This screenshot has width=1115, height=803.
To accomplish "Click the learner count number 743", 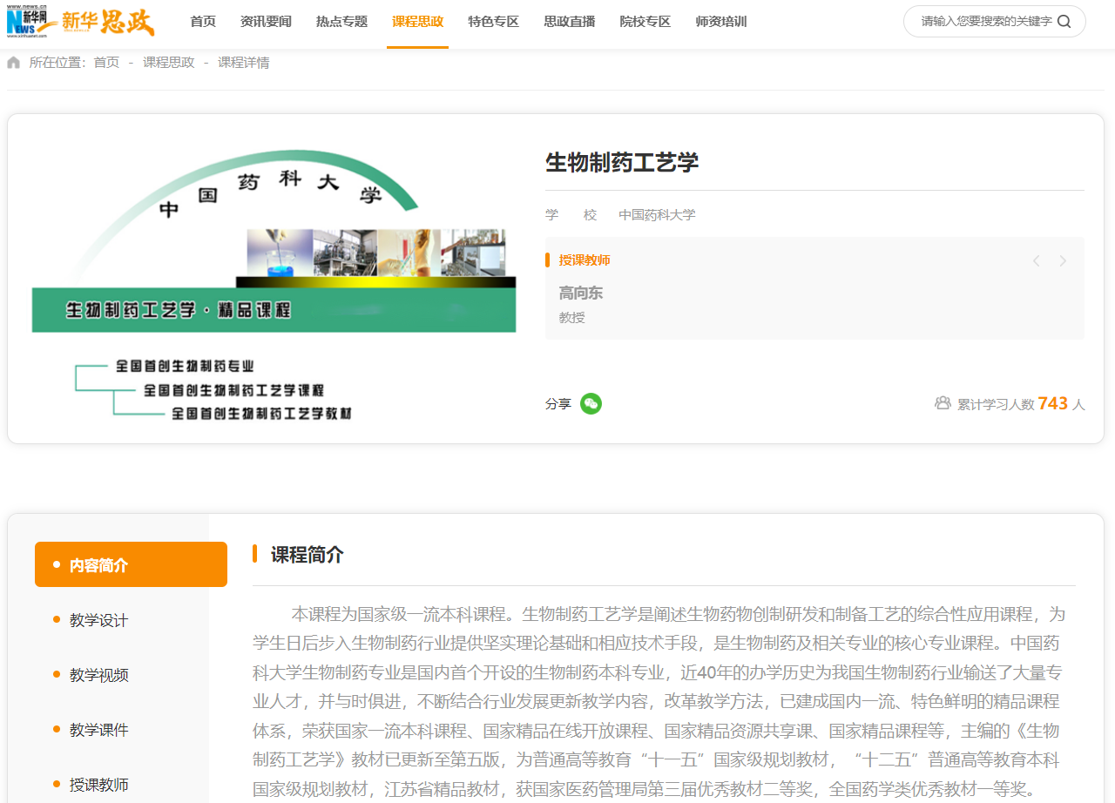I will pyautogui.click(x=1053, y=403).
